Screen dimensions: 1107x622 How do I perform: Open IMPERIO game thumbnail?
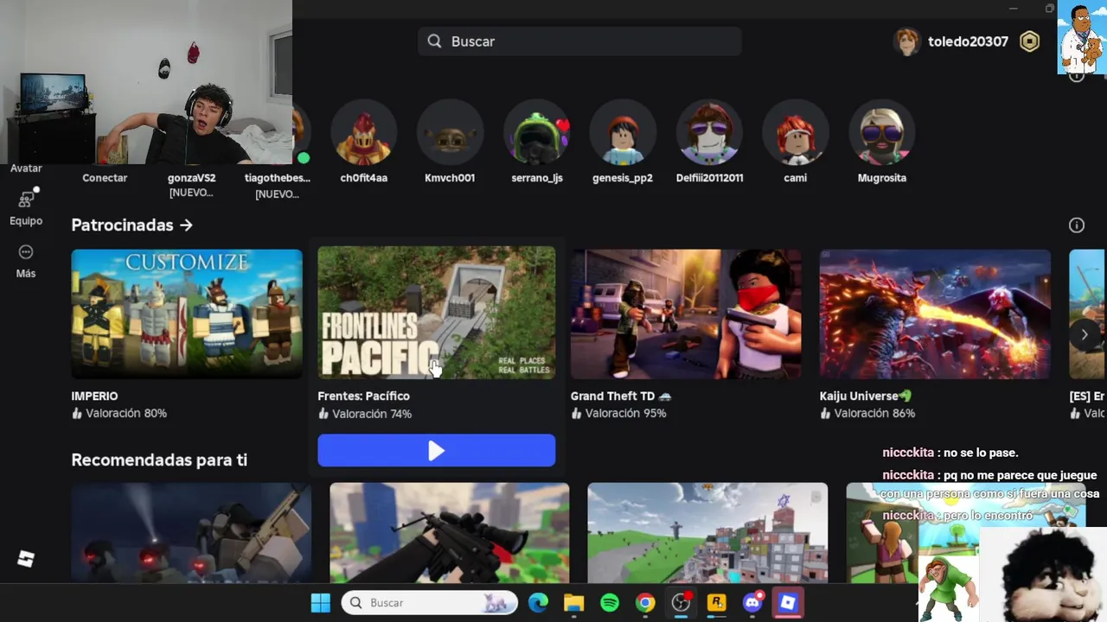[187, 314]
